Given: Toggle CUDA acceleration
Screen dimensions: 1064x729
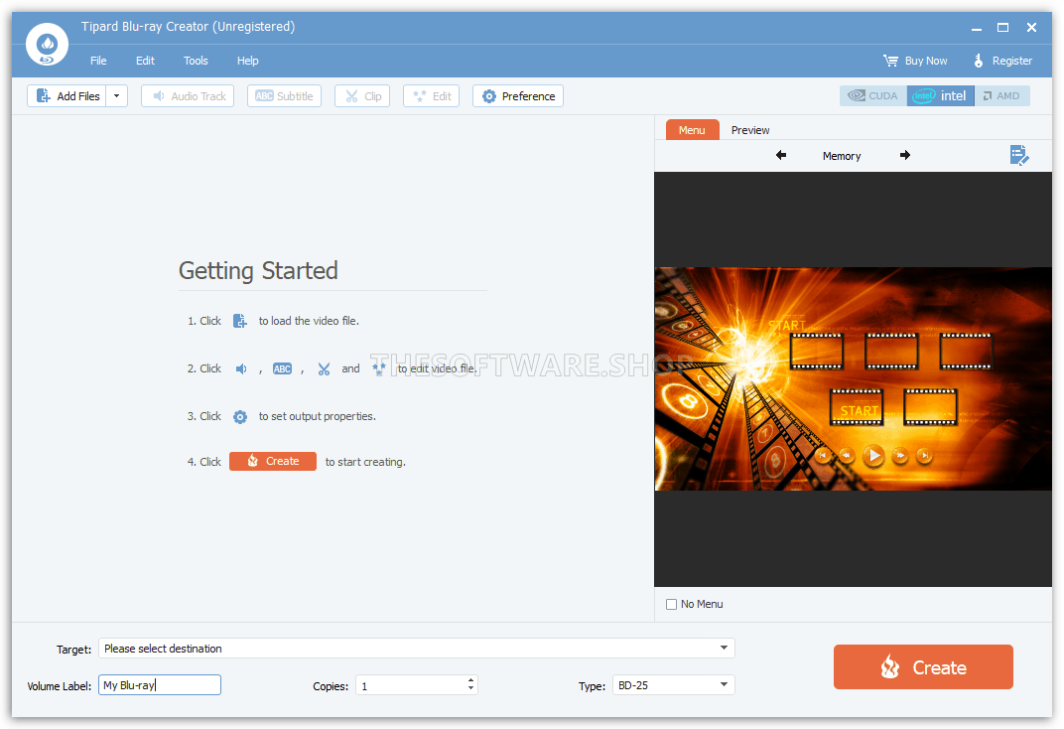Looking at the screenshot, I should coord(873,95).
